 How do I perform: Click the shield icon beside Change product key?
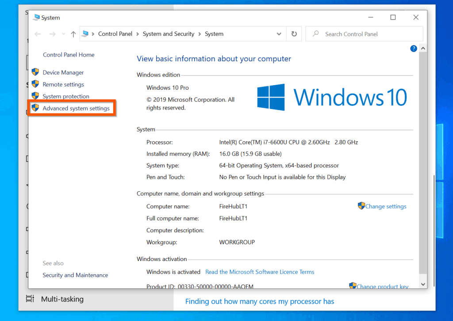(353, 286)
